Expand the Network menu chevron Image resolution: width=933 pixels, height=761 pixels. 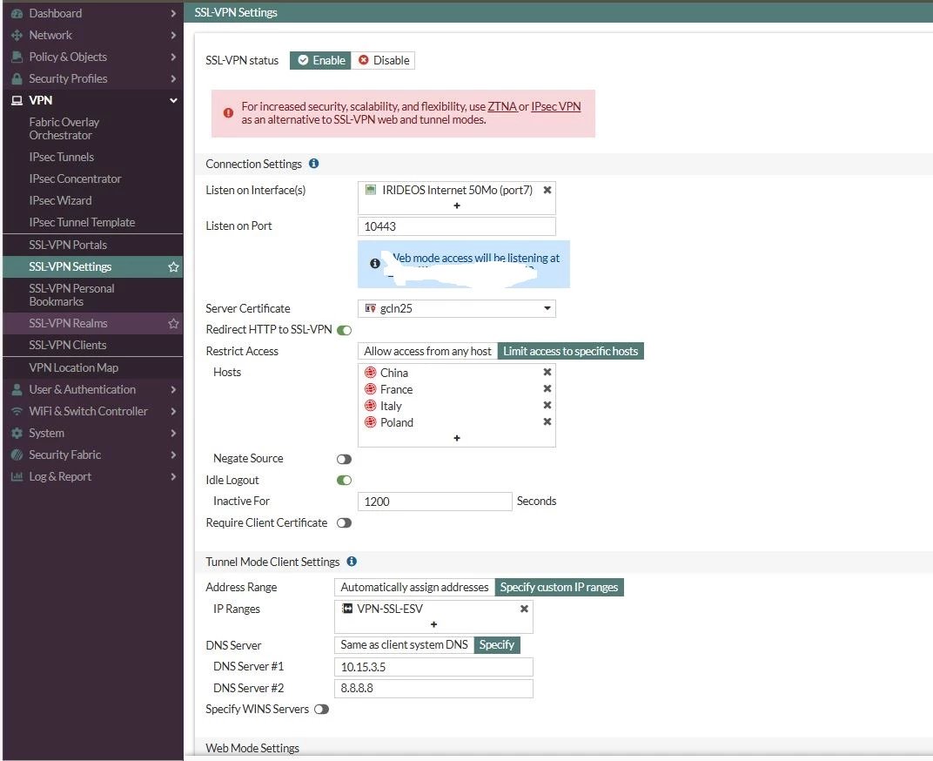(x=173, y=35)
